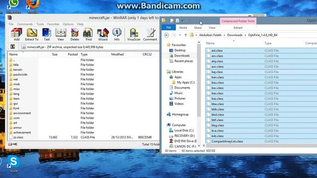The height and width of the screenshot is (178, 317).
Task: Select bbg.class in Explorer file list
Action: tap(217, 125)
